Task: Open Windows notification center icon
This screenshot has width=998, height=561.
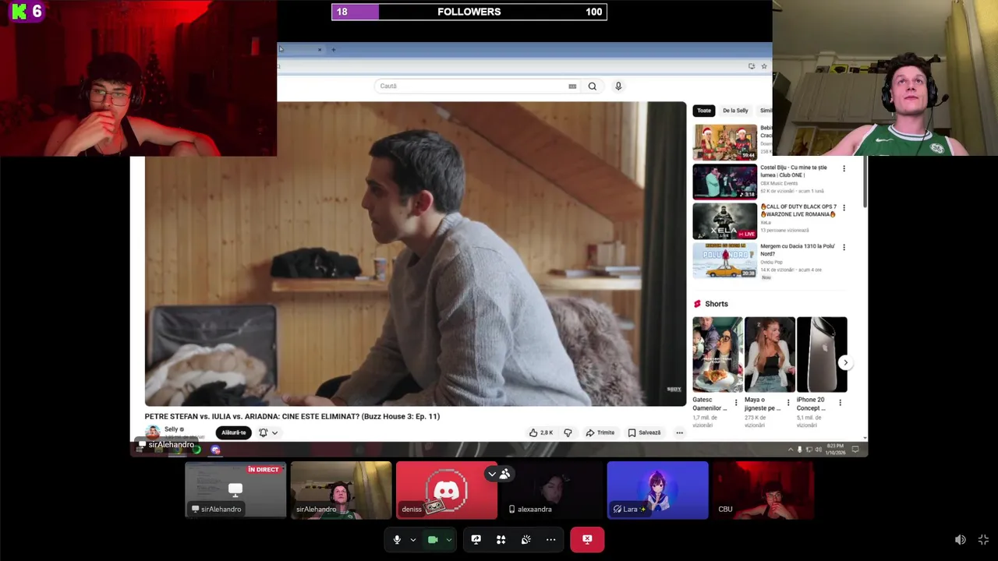Action: click(x=855, y=450)
